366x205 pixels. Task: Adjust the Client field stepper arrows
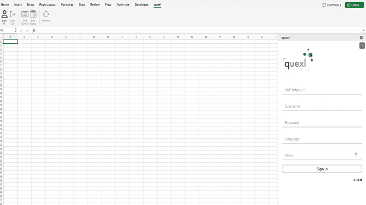point(356,154)
